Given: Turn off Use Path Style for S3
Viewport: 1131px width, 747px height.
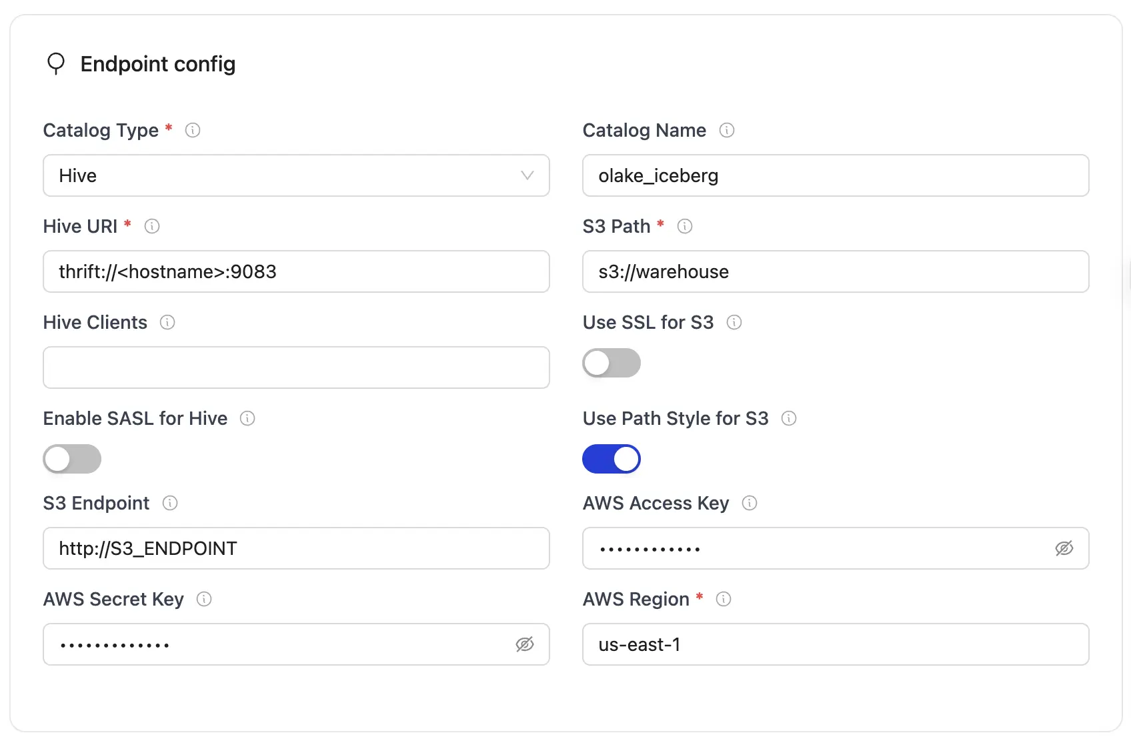Looking at the screenshot, I should (611, 459).
